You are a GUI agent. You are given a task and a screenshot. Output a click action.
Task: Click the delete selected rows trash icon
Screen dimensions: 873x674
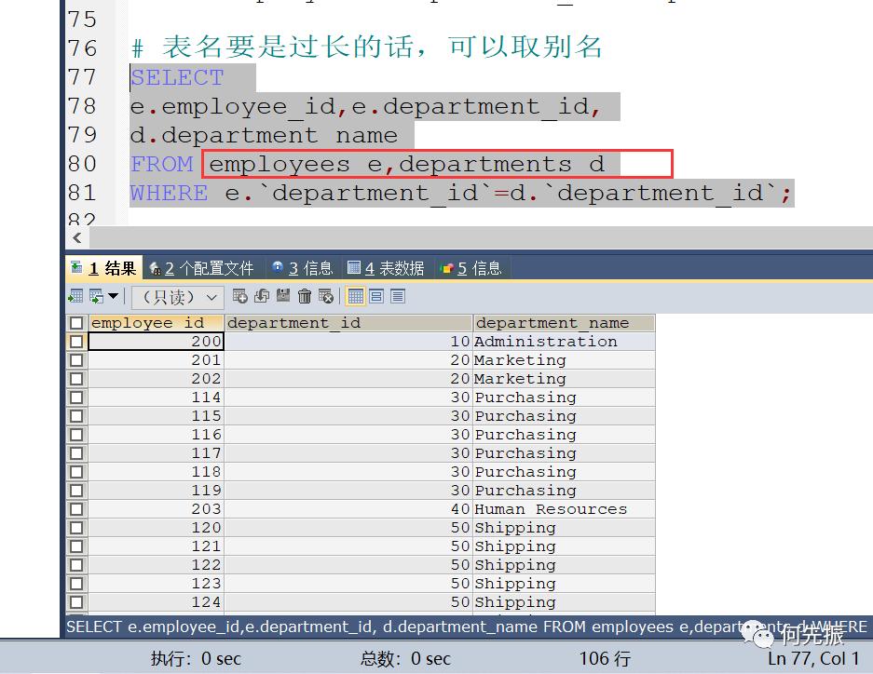[x=305, y=296]
